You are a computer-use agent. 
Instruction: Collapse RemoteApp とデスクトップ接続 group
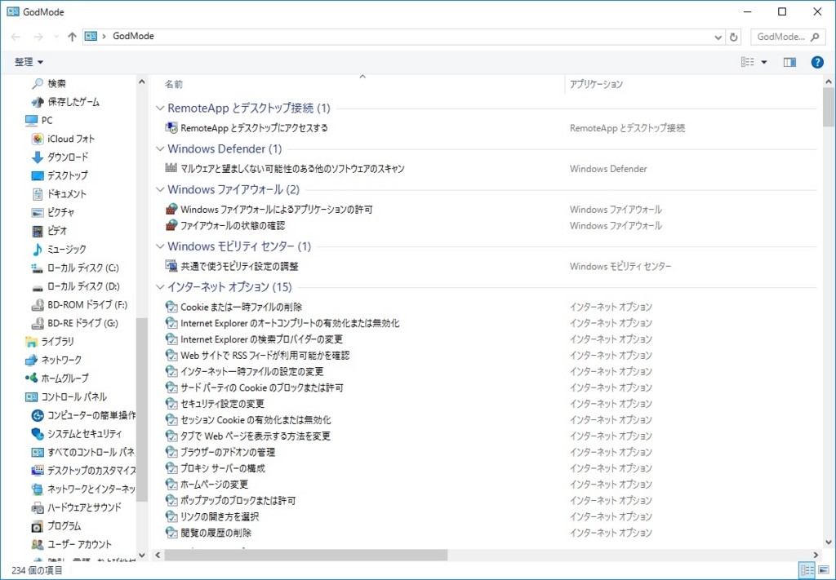pyautogui.click(x=159, y=108)
